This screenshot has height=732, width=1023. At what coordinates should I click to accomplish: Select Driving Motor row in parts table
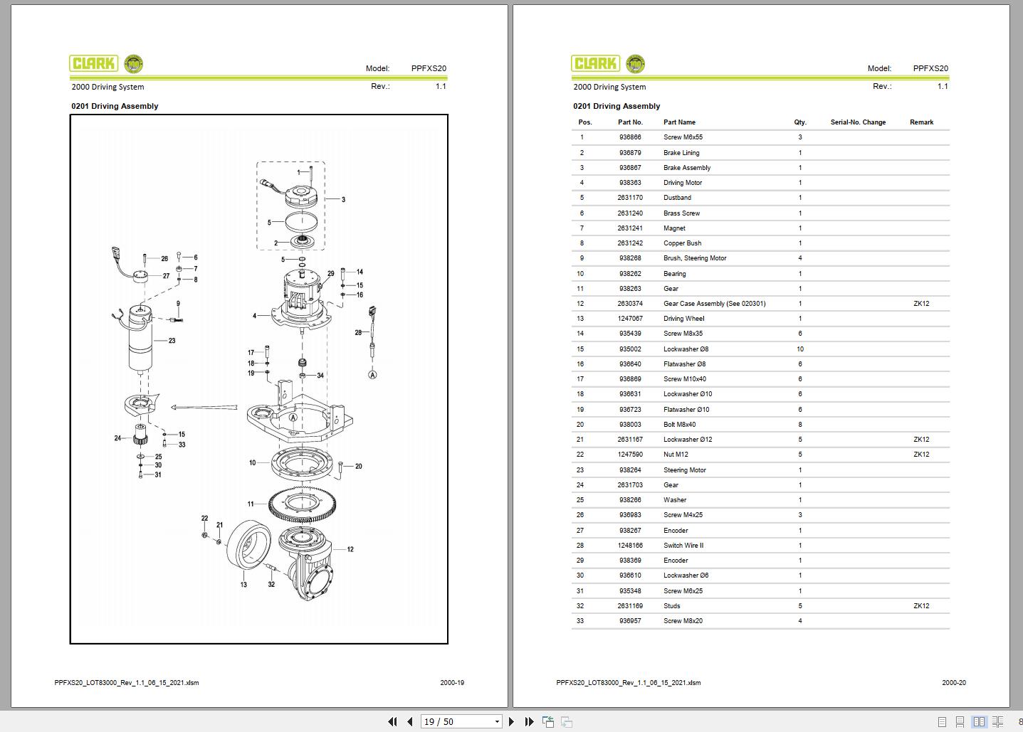click(760, 183)
